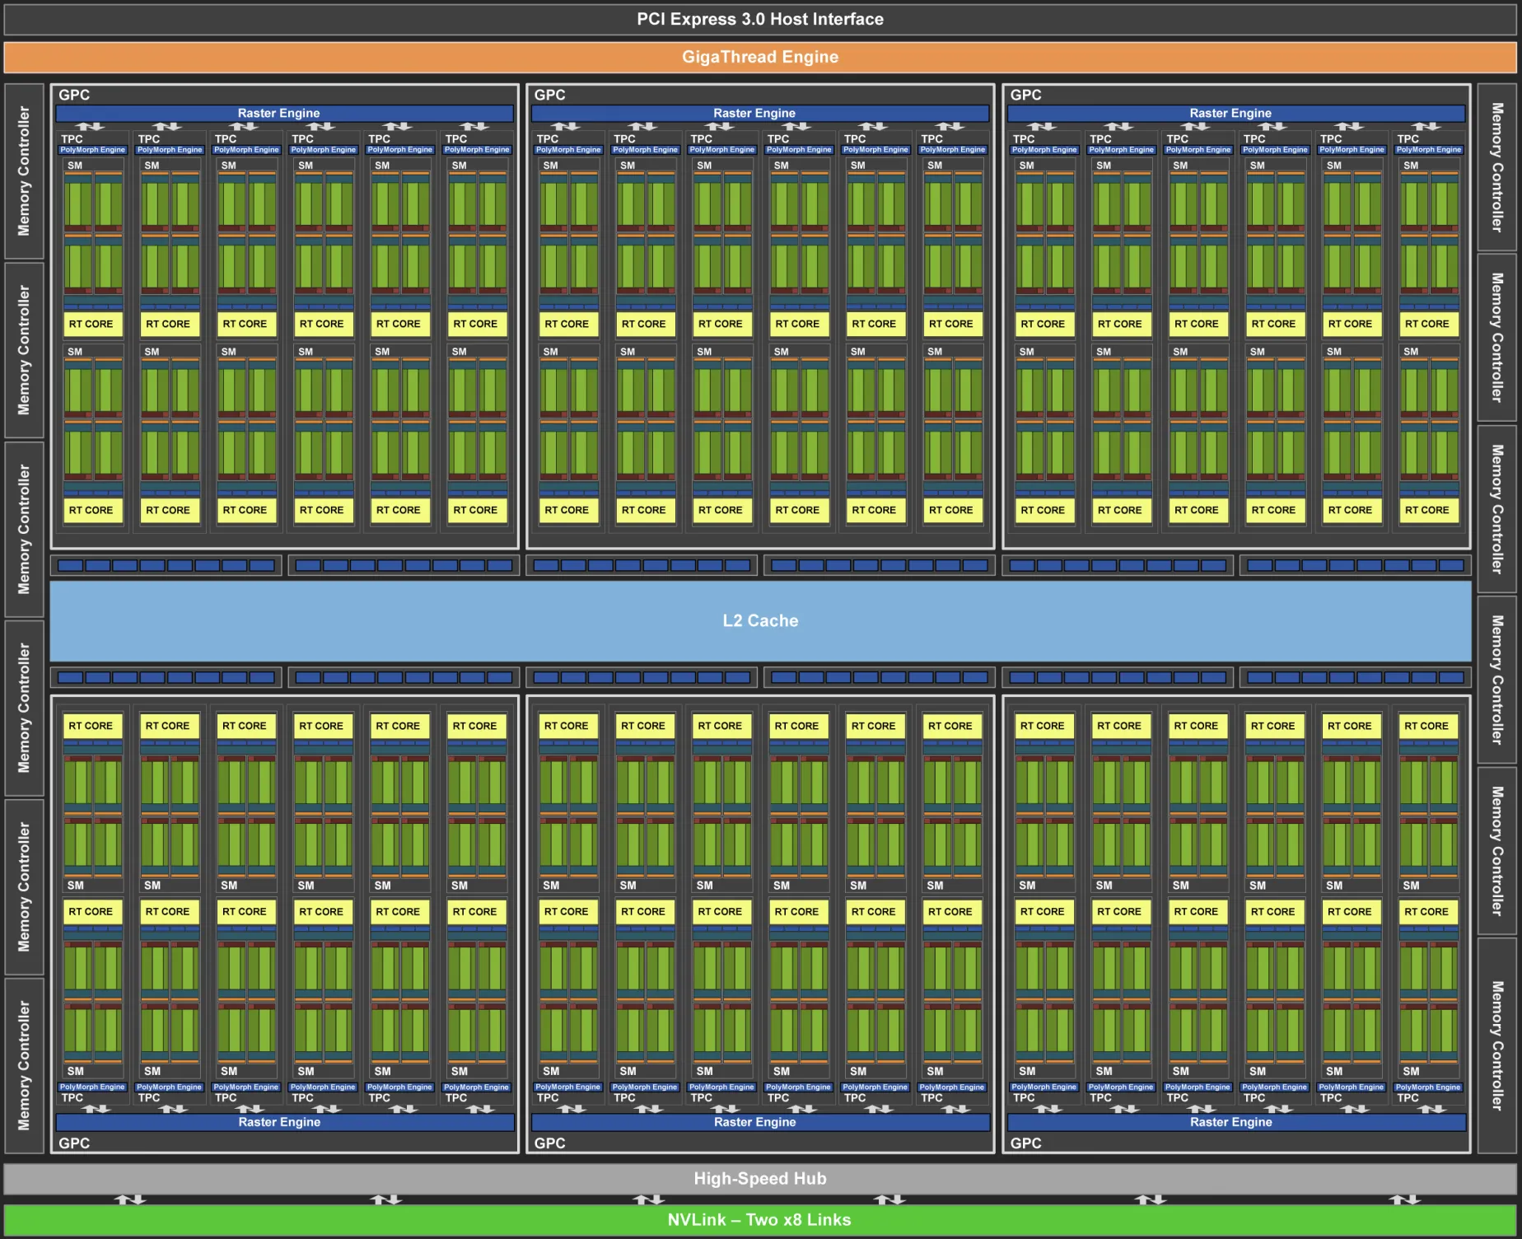Click the GPC label of the upper-middle cluster
Image resolution: width=1522 pixels, height=1239 pixels.
[x=550, y=95]
